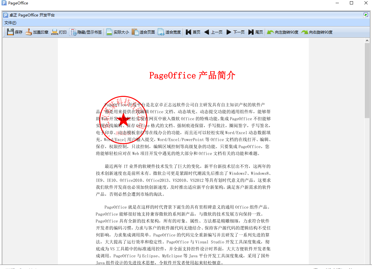Click the red title 'PageOffice 产品简介'
The height and width of the screenshot is (269, 372).
(x=192, y=75)
